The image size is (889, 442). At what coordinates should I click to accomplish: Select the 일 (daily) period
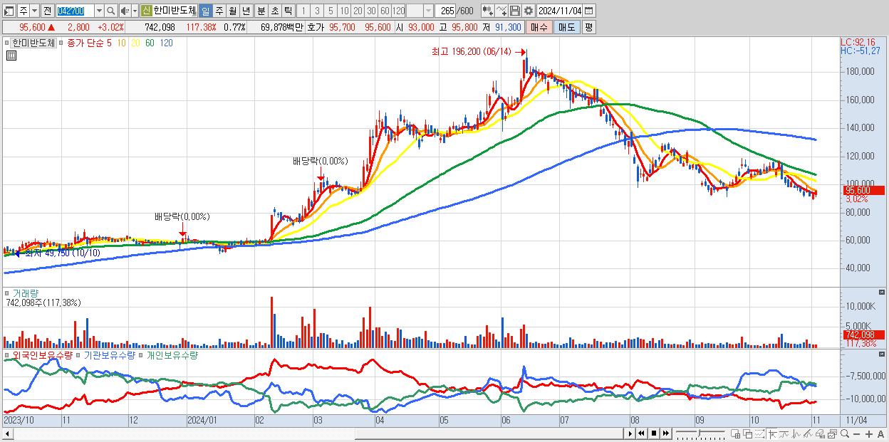pyautogui.click(x=205, y=11)
